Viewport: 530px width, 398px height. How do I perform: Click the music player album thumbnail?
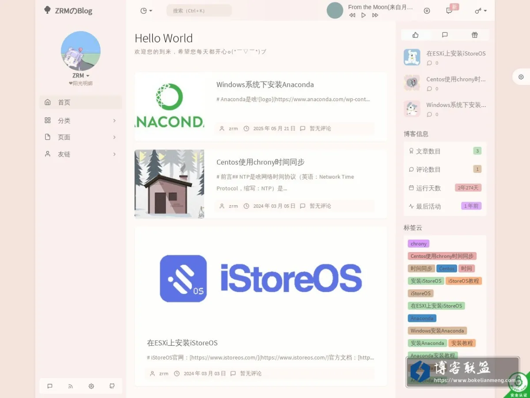tap(335, 10)
